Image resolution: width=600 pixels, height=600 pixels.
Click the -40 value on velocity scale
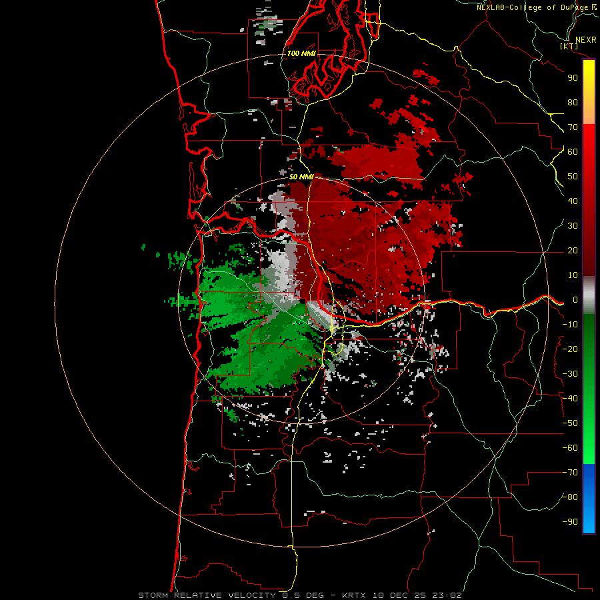(x=570, y=399)
